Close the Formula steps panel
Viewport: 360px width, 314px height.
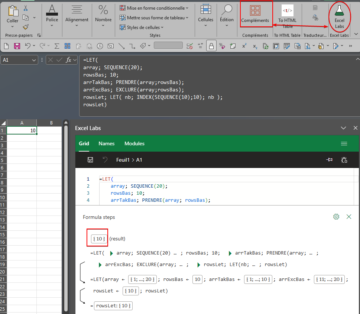click(349, 217)
